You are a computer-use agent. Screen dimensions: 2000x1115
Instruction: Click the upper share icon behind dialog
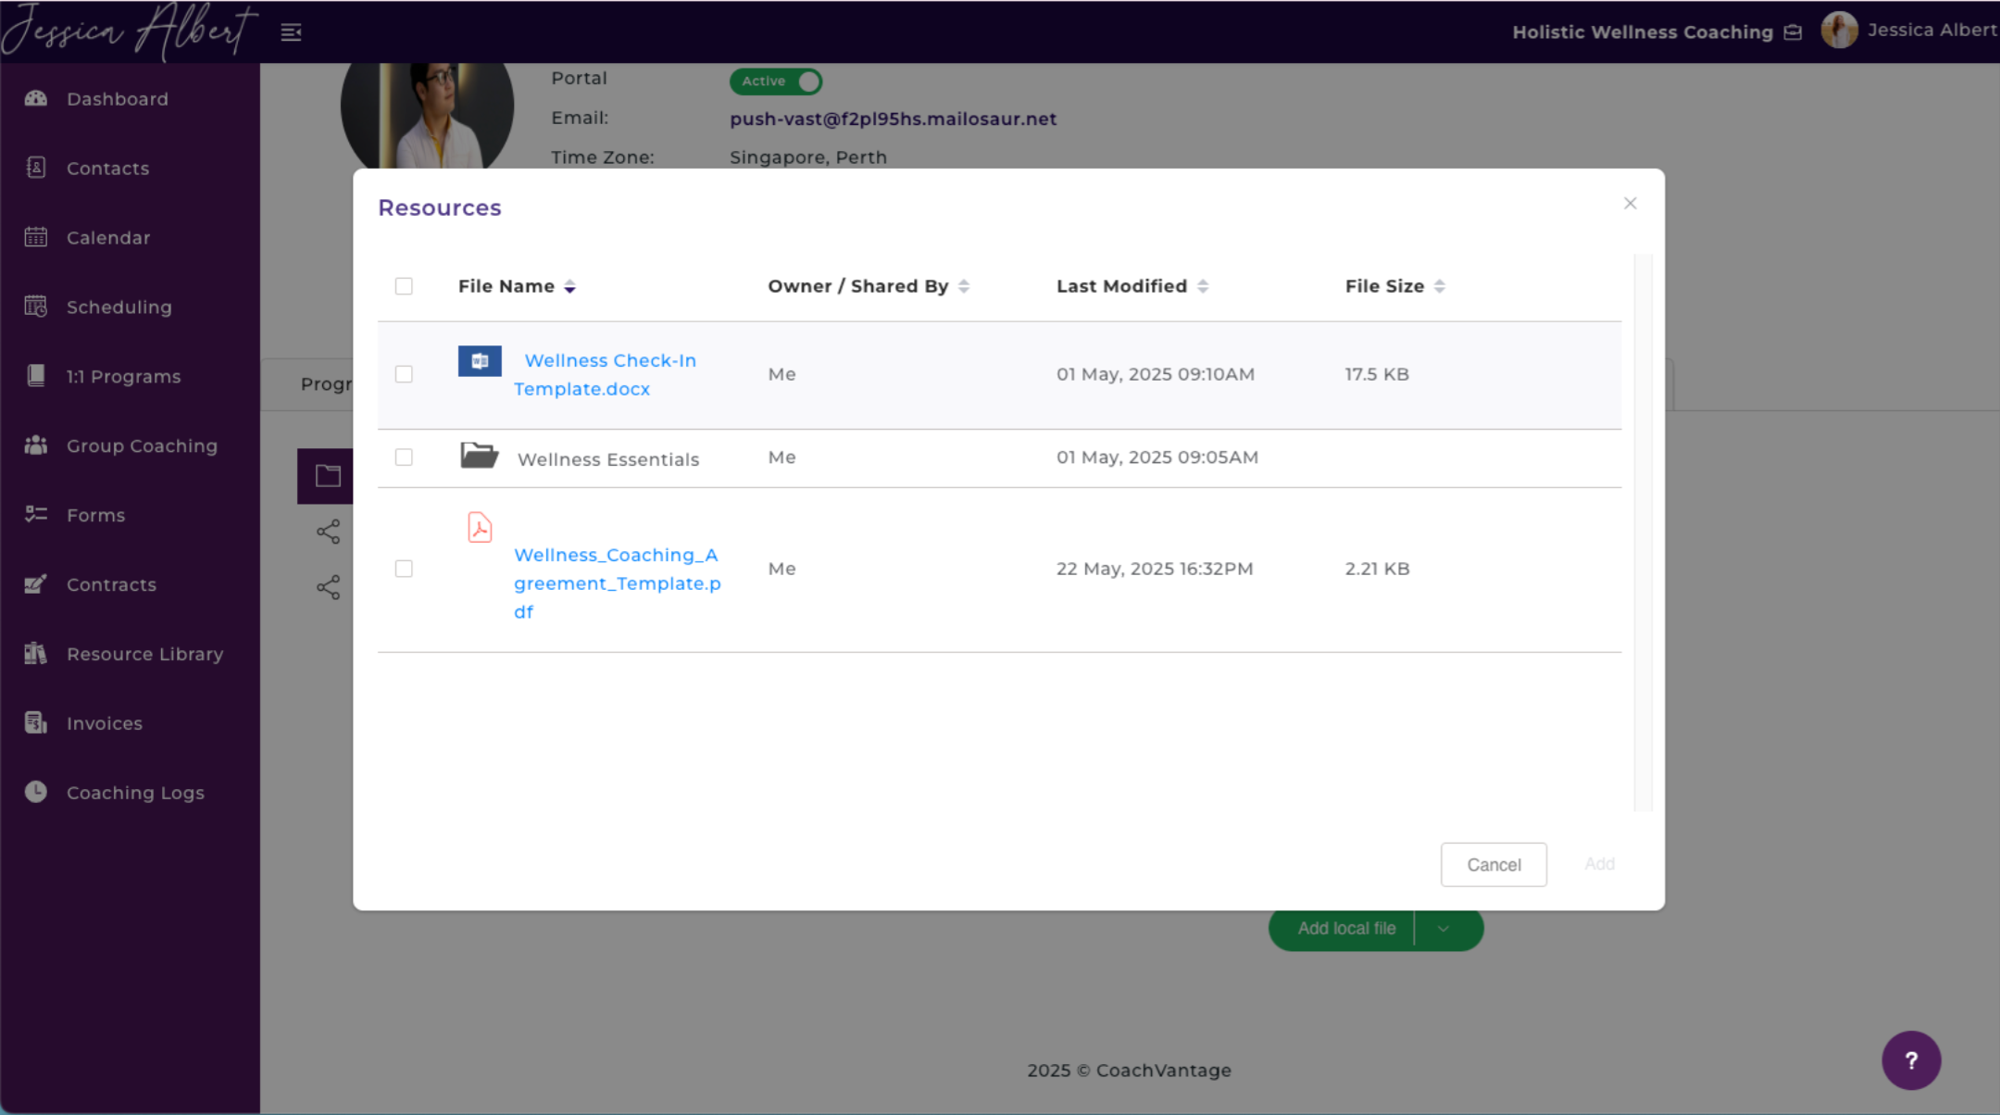coord(329,532)
